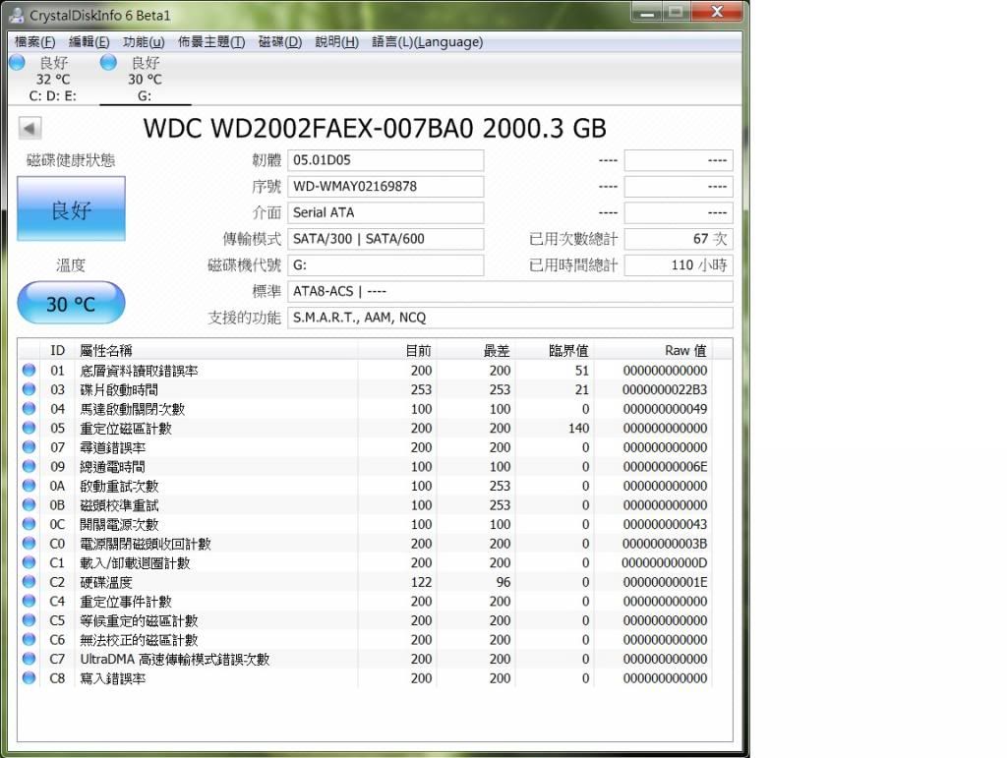1007x758 pixels.
Task: Click status icon for attribute C0
Action: click(x=29, y=544)
